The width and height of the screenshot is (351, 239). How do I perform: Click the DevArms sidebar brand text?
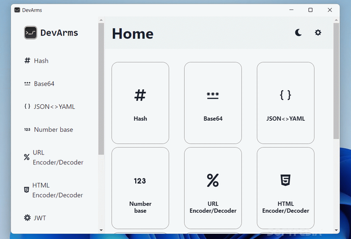click(59, 33)
